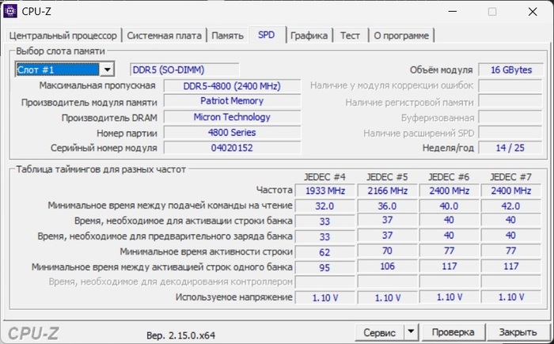Screen dimensions: 554x344
Task: Switch to the Системная плата tab
Action: (164, 36)
